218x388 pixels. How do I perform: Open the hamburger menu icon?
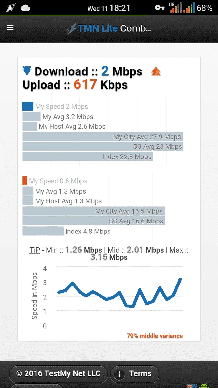(10, 27)
